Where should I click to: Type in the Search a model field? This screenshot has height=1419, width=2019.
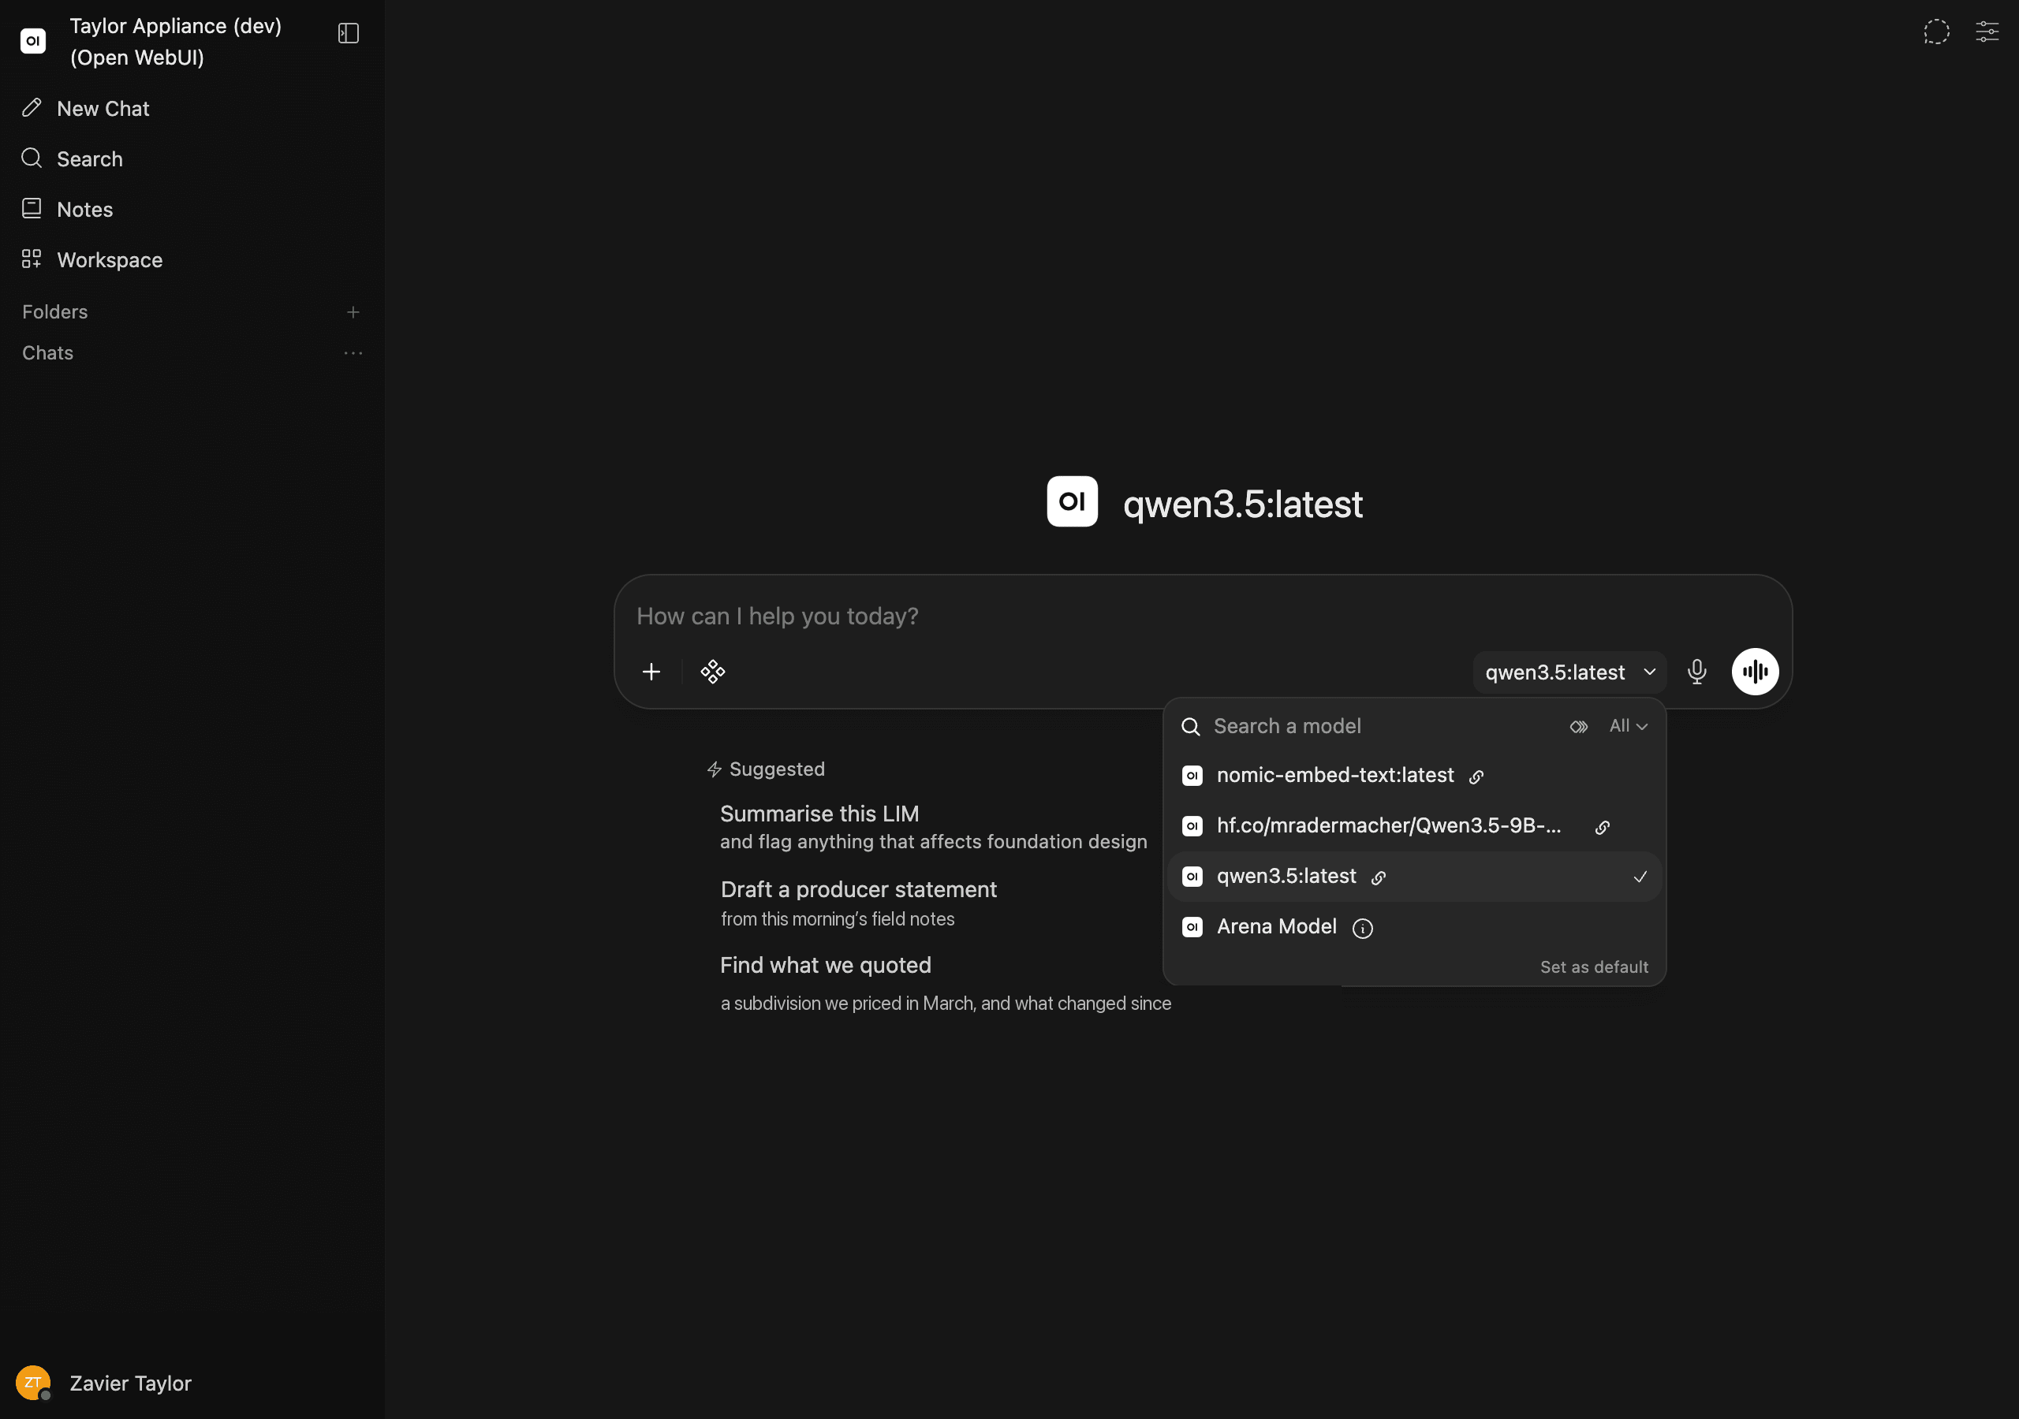[1381, 726]
